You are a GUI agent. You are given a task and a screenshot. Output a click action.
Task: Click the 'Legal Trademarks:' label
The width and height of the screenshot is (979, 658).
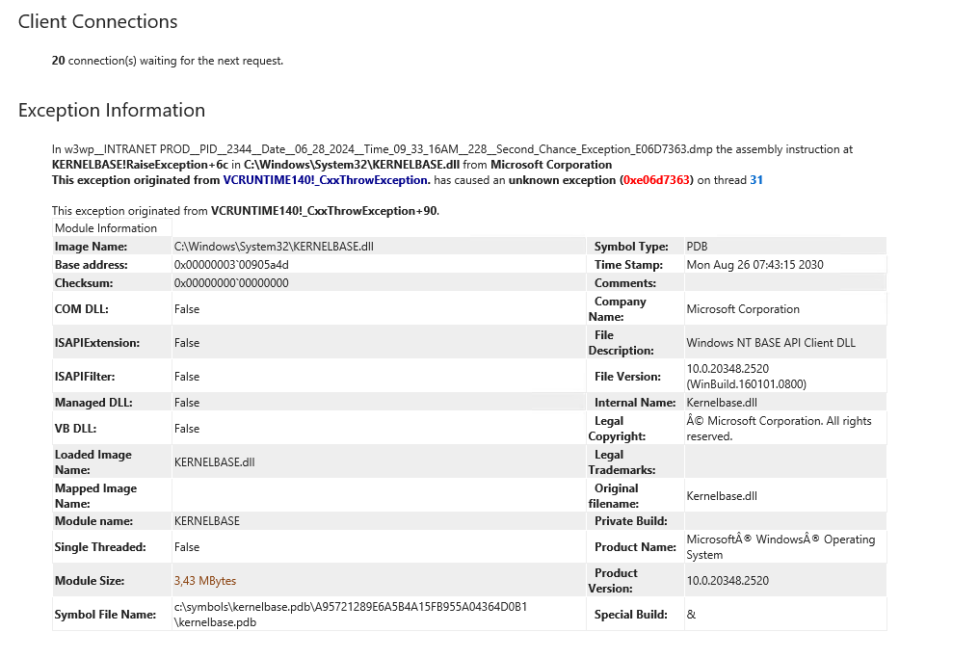click(622, 462)
